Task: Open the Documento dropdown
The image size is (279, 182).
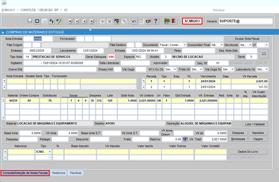Action: 185,45
